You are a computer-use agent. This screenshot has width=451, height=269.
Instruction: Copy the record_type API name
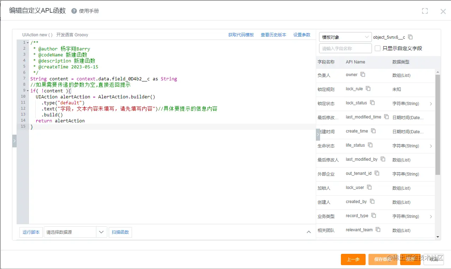pos(374,216)
